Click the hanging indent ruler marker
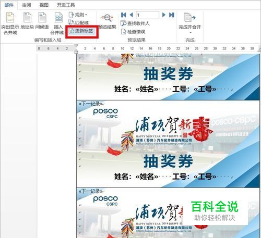This screenshot has height=238, width=261. (76, 52)
